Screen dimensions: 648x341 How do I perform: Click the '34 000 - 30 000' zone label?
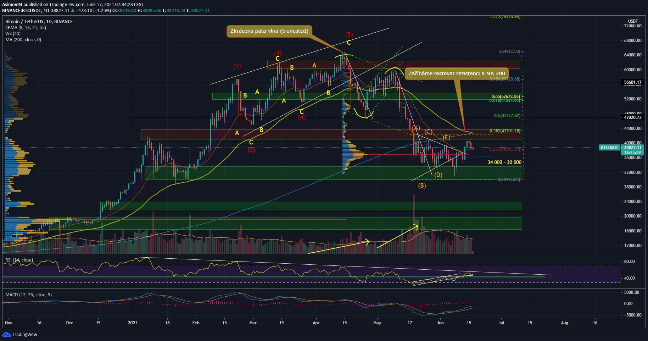pyautogui.click(x=504, y=163)
